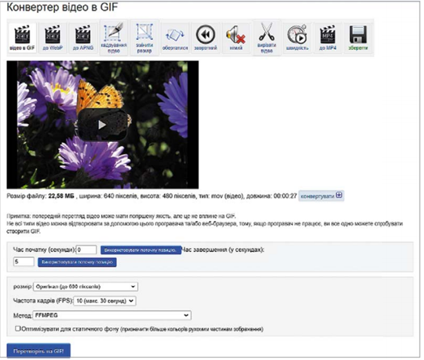The width and height of the screenshot is (424, 360).
Task: Click the save floppy disk icon
Action: pyautogui.click(x=358, y=38)
